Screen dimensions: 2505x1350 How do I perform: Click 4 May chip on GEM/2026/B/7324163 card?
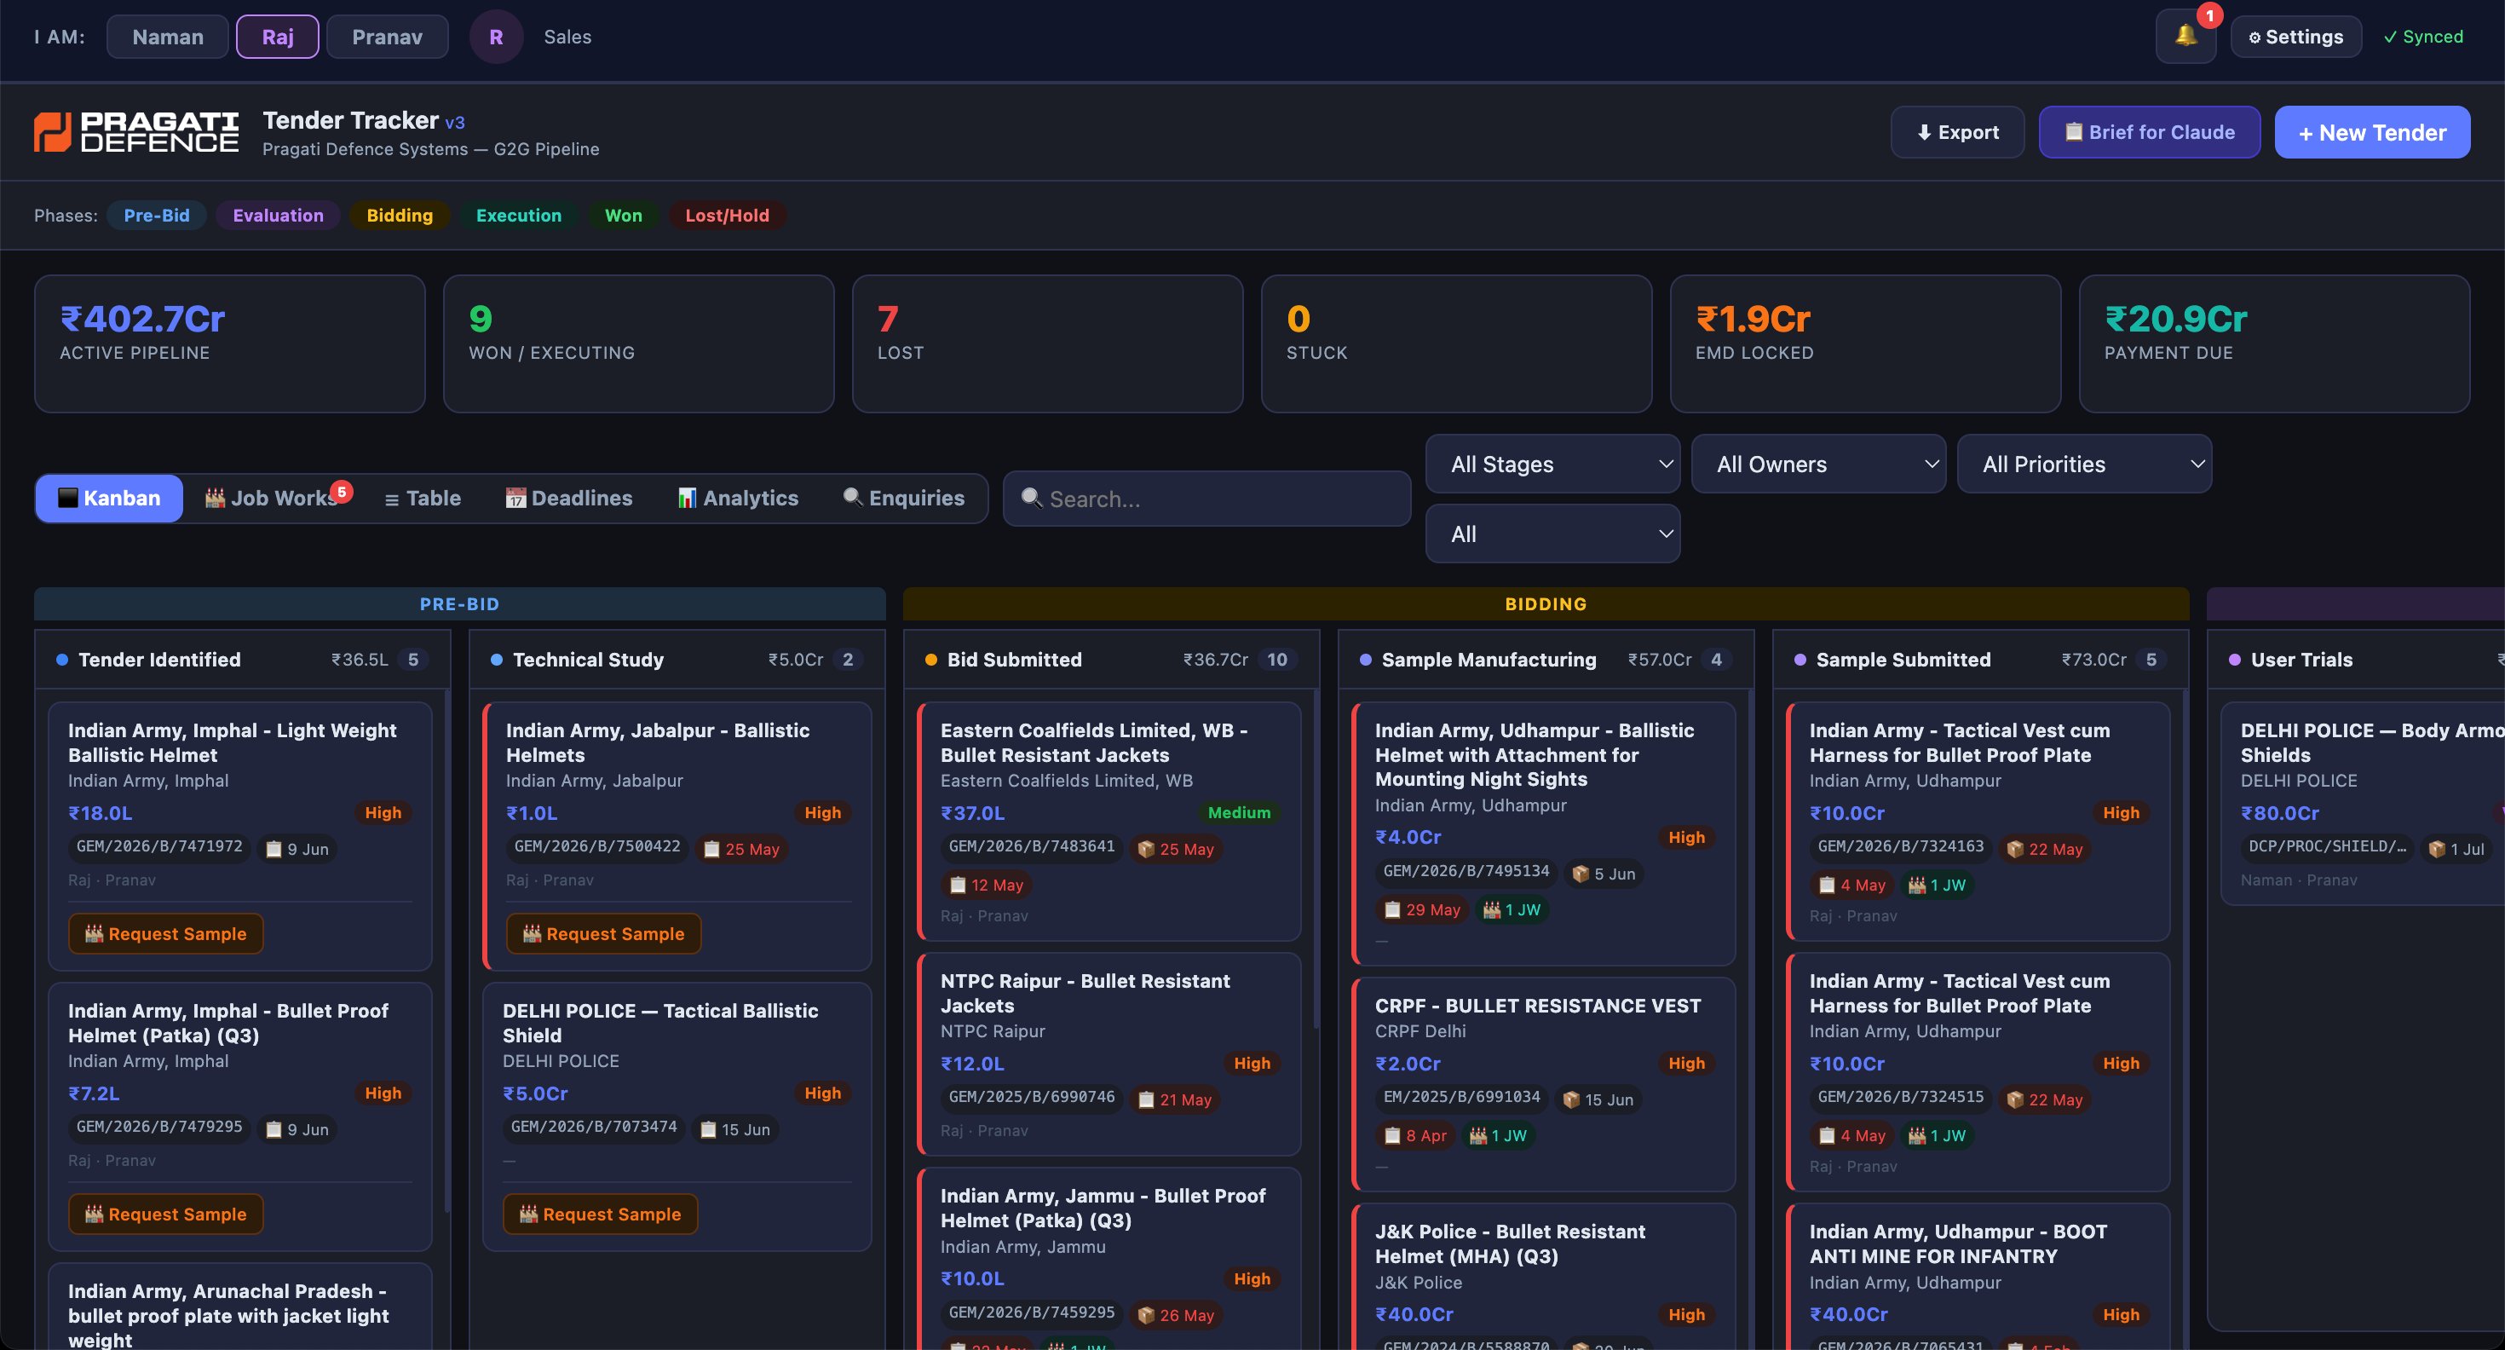pos(1851,886)
